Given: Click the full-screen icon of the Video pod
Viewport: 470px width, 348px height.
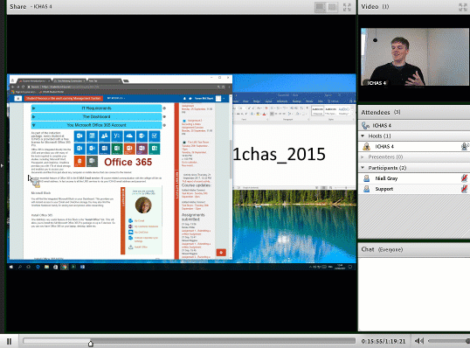Looking at the screenshot, I should click(x=463, y=7).
